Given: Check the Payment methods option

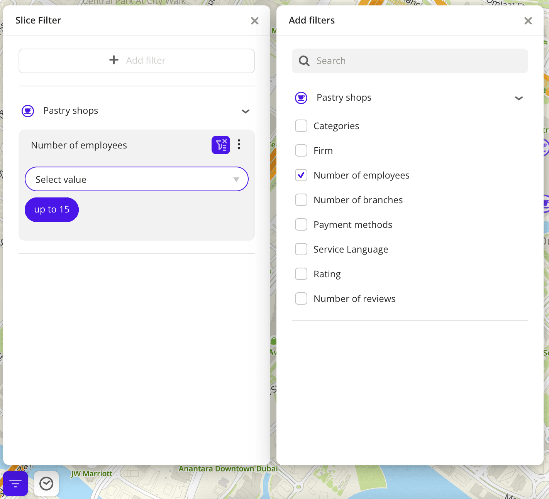Looking at the screenshot, I should click(x=301, y=225).
